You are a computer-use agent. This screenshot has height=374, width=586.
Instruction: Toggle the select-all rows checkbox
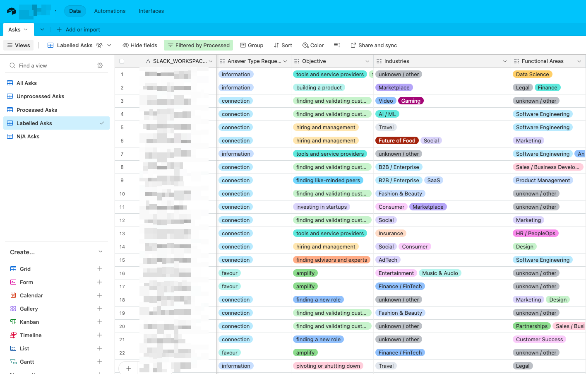tap(122, 61)
